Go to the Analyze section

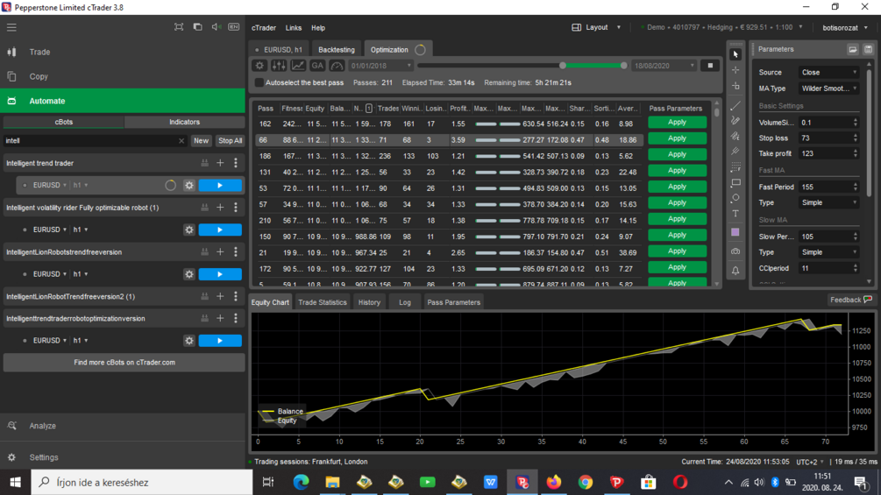(42, 426)
